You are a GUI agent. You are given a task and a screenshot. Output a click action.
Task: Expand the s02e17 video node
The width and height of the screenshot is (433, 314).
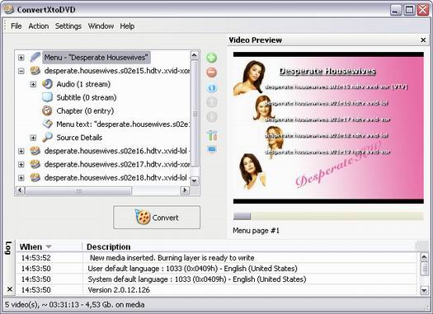click(21, 165)
